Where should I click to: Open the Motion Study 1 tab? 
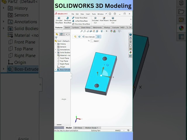(91, 128)
